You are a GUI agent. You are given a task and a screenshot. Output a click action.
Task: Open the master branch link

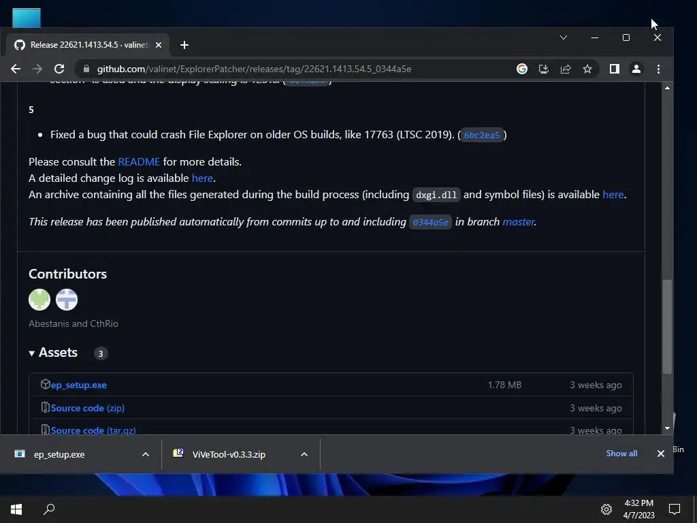point(518,222)
